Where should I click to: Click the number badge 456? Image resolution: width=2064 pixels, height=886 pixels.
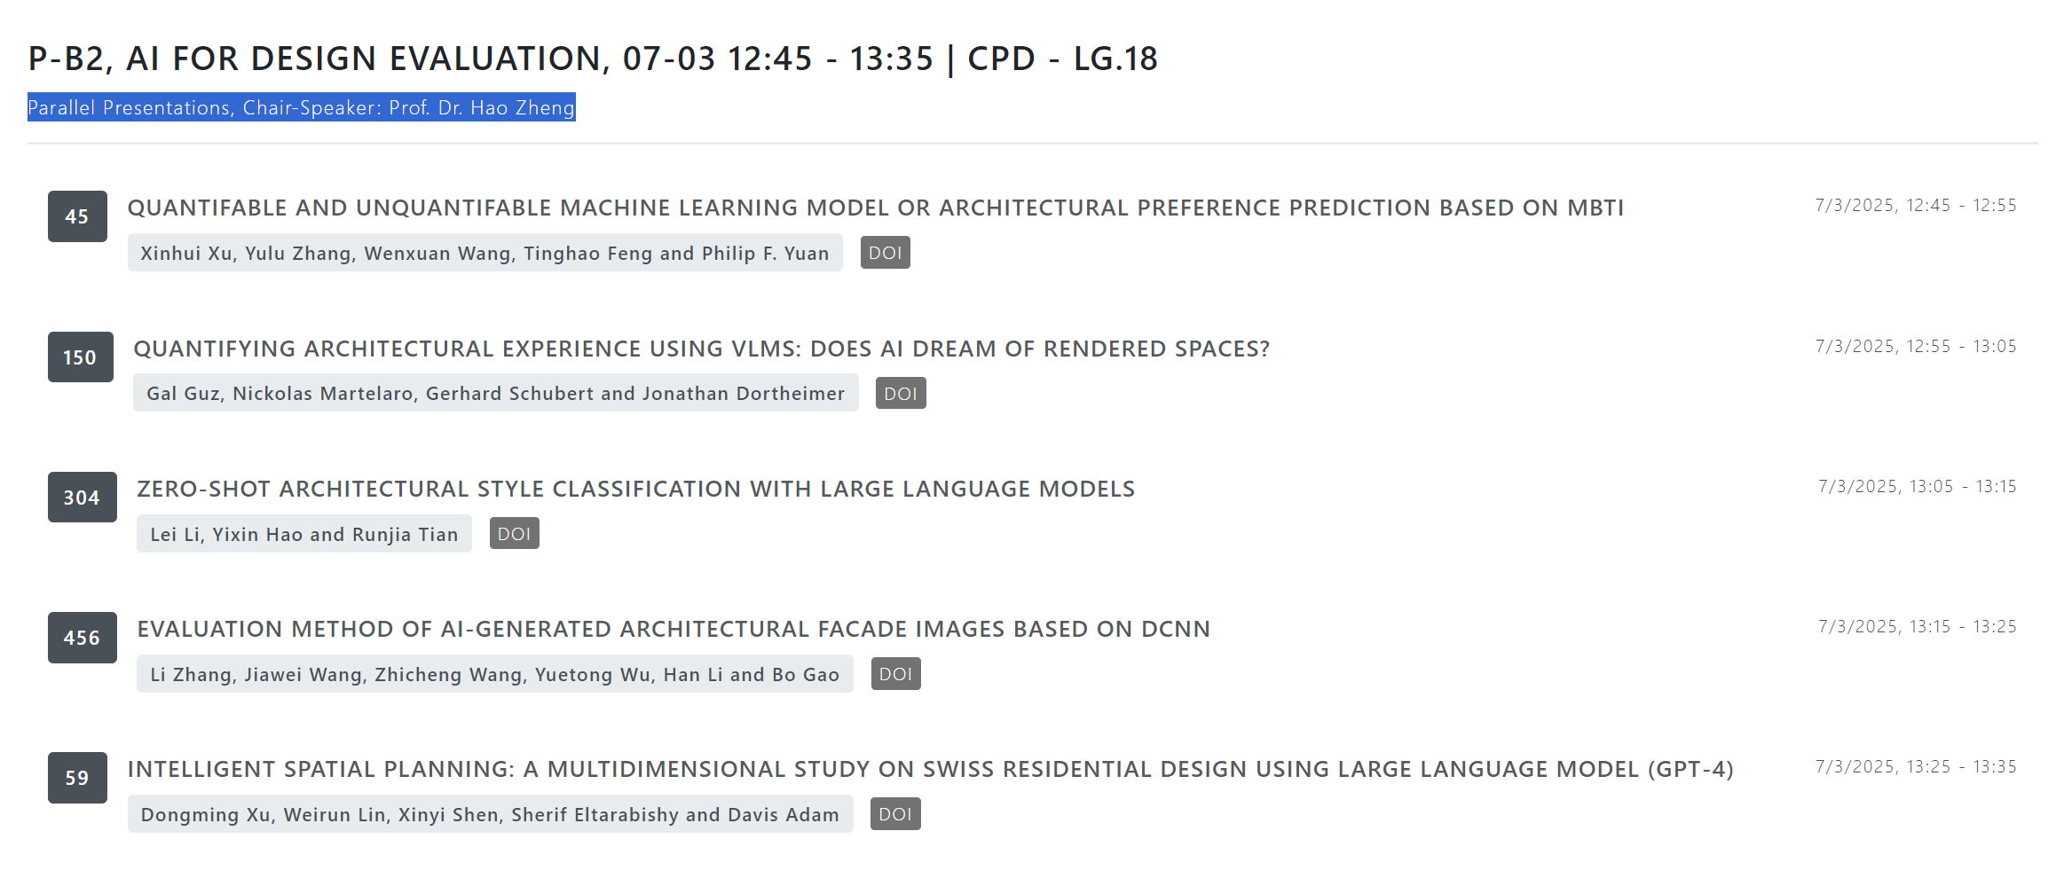tap(82, 638)
